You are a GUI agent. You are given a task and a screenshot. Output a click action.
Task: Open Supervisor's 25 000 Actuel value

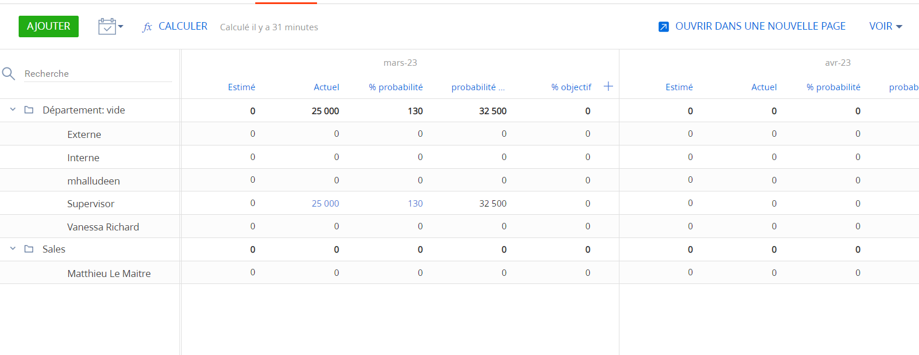(x=325, y=204)
